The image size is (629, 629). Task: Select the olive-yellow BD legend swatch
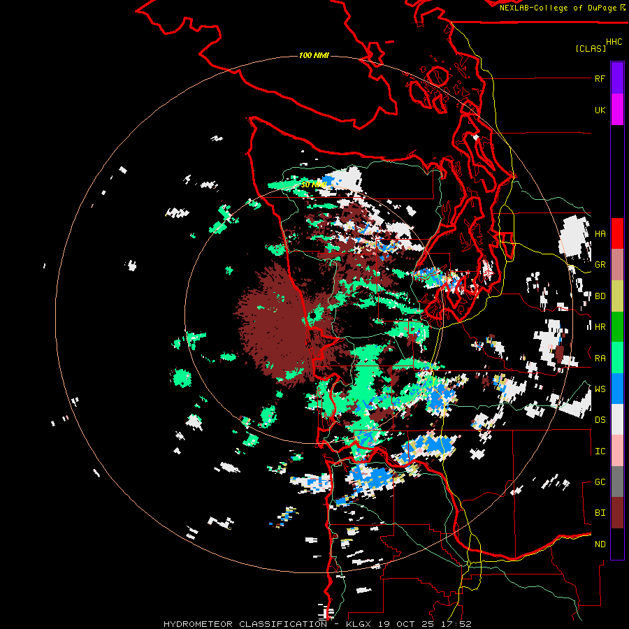coord(617,296)
